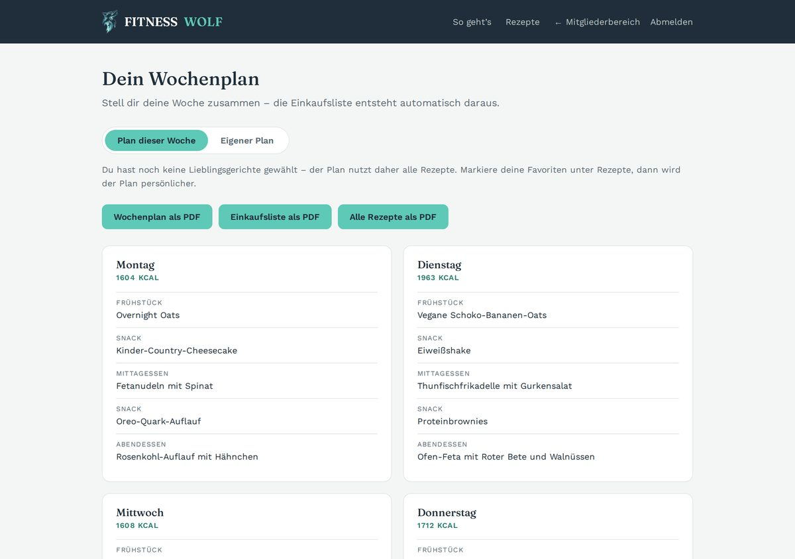Click the Fitness Wolf brand name
The image size is (795, 559).
tap(174, 22)
